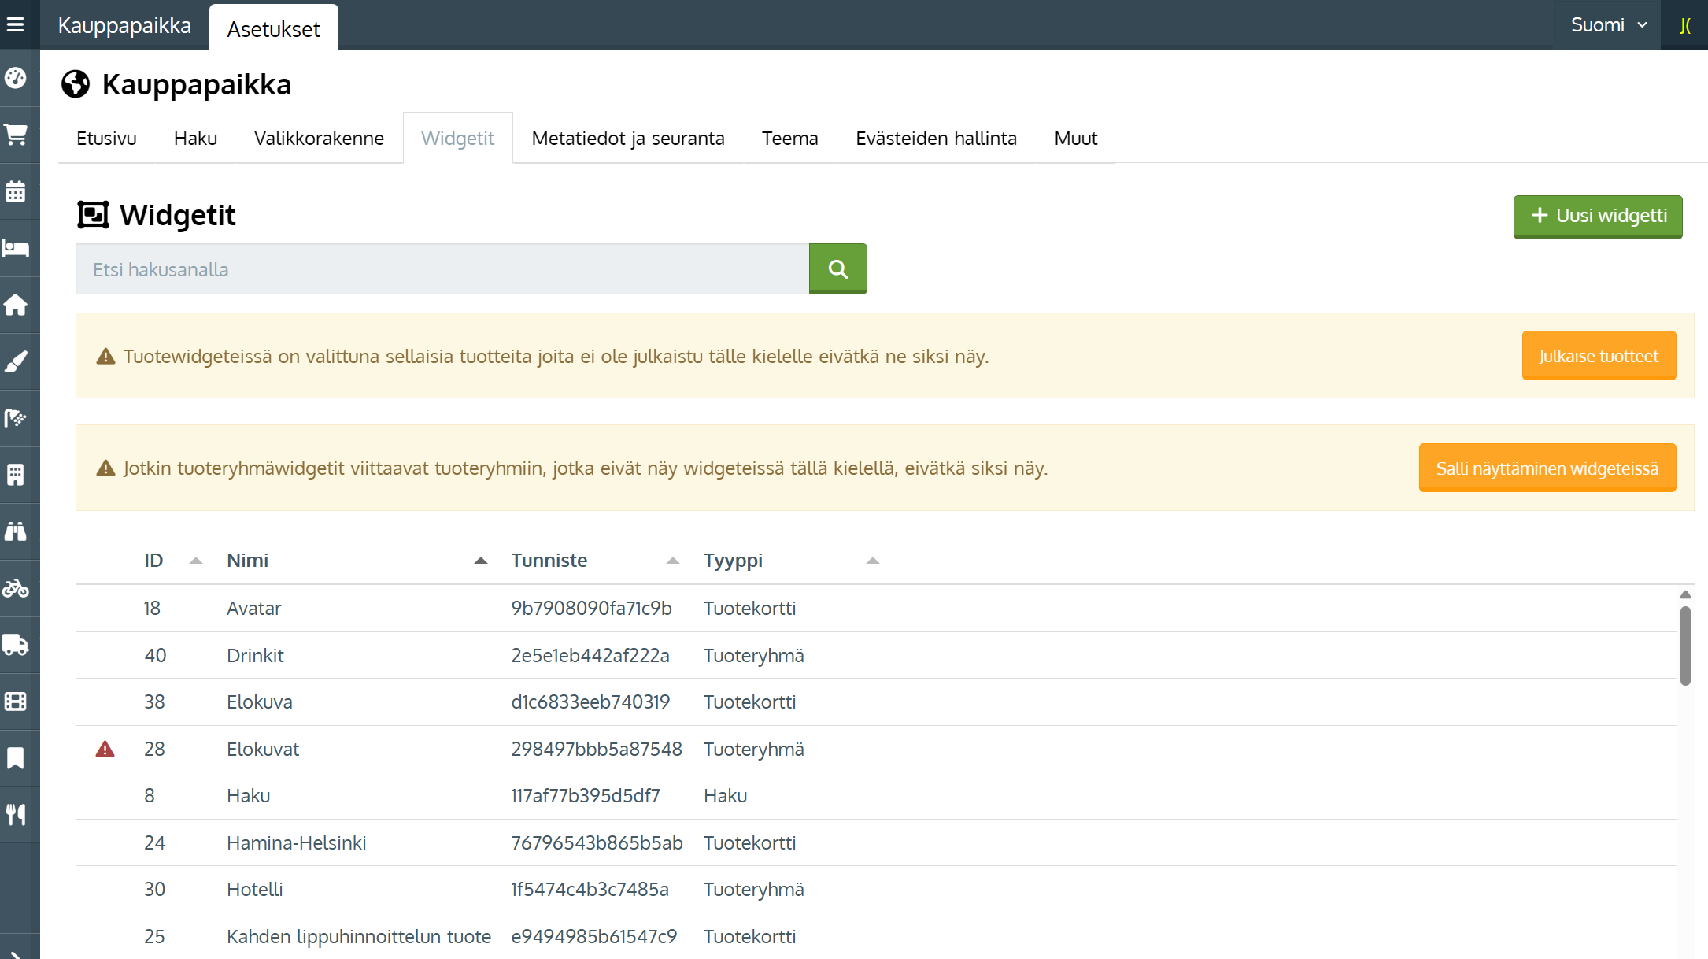Select the Elokuva widget row name
This screenshot has width=1708, height=959.
260,702
